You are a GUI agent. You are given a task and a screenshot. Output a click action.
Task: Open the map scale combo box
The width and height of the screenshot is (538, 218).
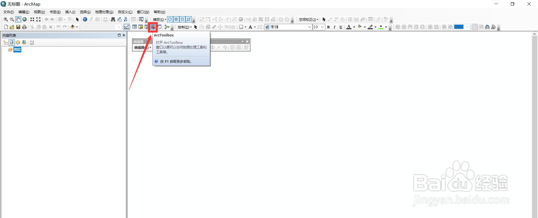pos(101,27)
